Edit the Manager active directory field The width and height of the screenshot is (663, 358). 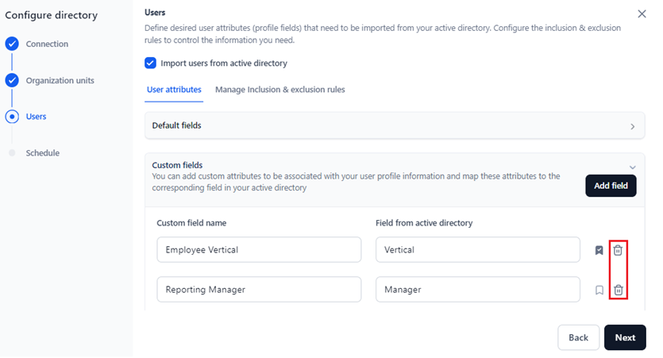tap(478, 290)
